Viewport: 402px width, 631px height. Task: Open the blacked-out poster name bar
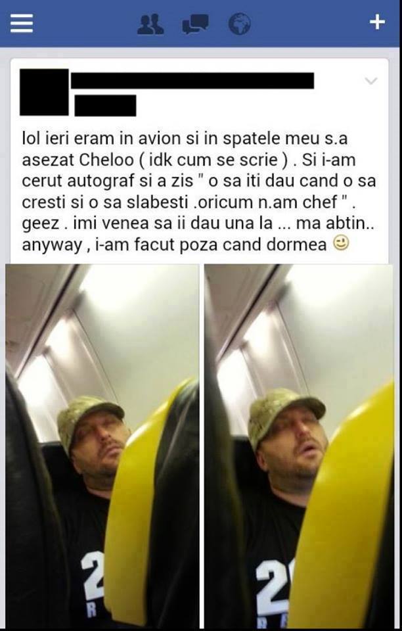pyautogui.click(x=192, y=80)
